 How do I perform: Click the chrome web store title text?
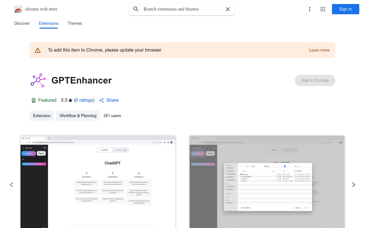41,9
